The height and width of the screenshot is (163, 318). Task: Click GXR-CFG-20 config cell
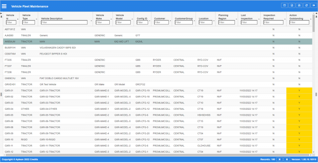[x=142, y=134]
